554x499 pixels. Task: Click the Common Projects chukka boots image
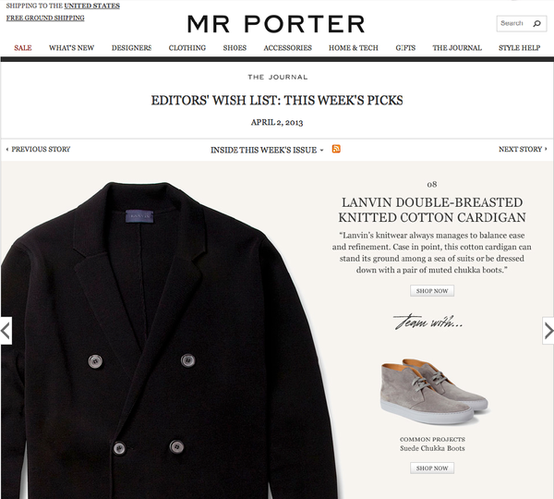coord(435,391)
